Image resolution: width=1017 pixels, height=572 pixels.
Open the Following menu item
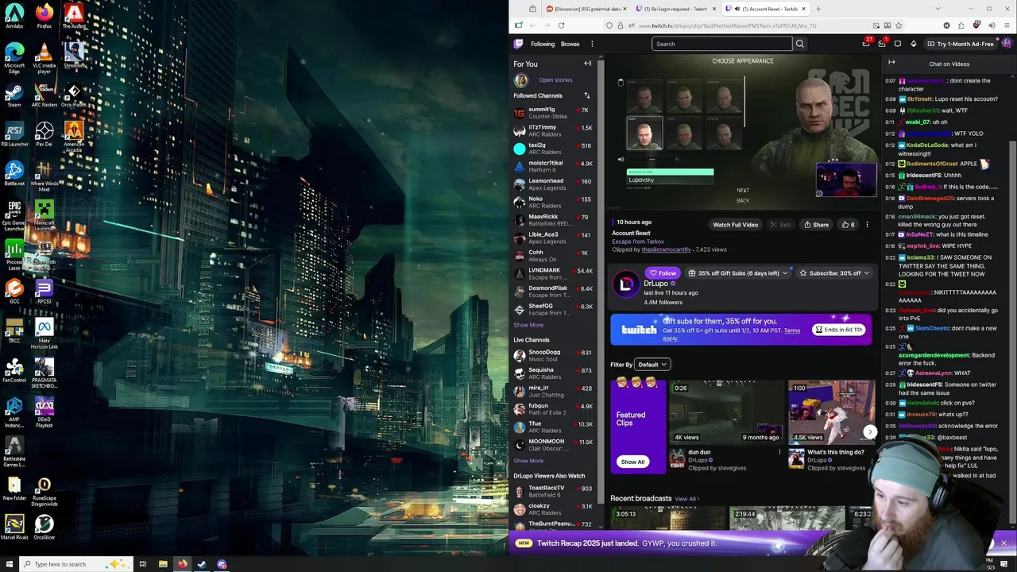click(x=543, y=44)
